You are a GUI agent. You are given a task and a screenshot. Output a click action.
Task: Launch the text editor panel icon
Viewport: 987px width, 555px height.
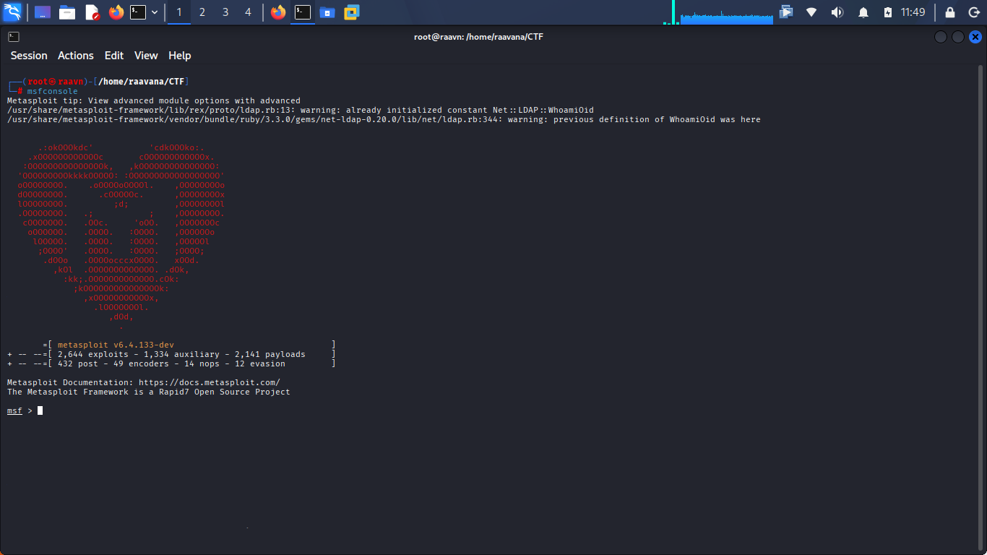[92, 12]
